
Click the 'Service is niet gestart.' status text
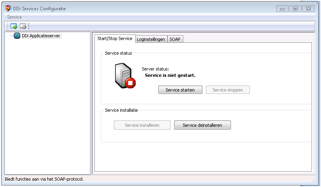(x=170, y=75)
